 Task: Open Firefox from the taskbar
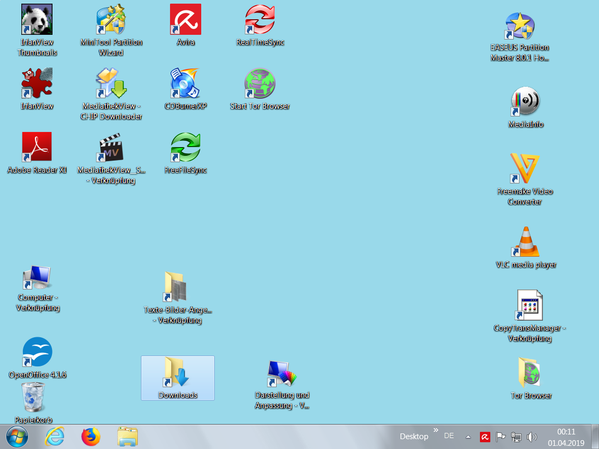(x=91, y=437)
